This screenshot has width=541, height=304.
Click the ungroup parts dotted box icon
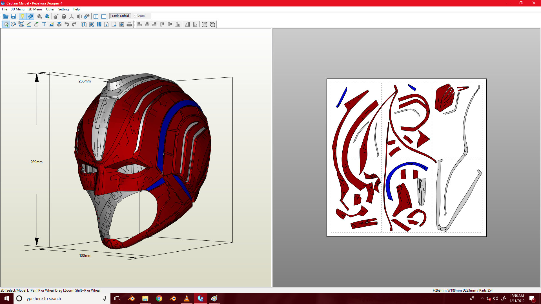point(212,24)
